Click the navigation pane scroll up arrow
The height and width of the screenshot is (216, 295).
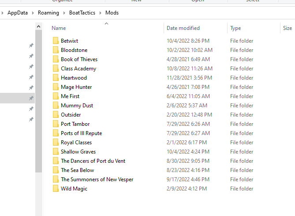(x=38, y=26)
